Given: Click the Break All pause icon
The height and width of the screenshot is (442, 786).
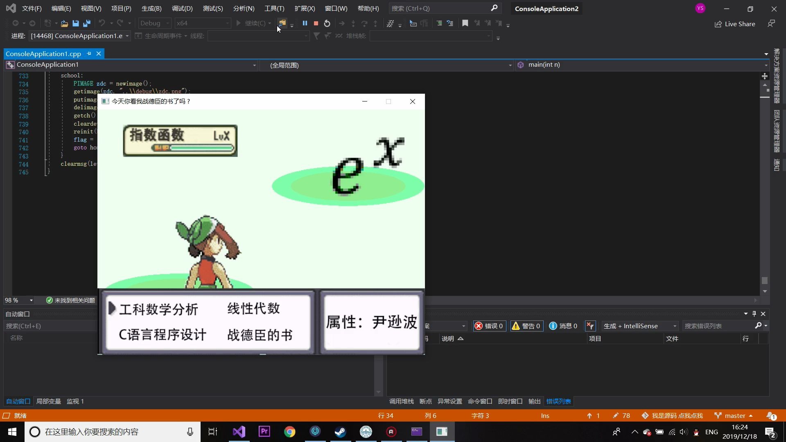Looking at the screenshot, I should pyautogui.click(x=305, y=23).
